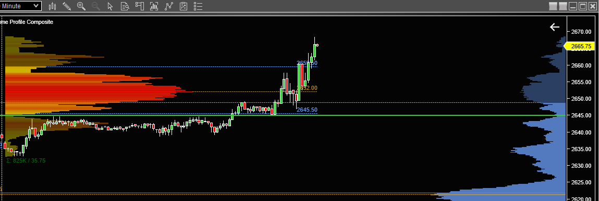Minimize the chart window
Image resolution: width=599 pixels, height=201 pixels.
(573, 6)
